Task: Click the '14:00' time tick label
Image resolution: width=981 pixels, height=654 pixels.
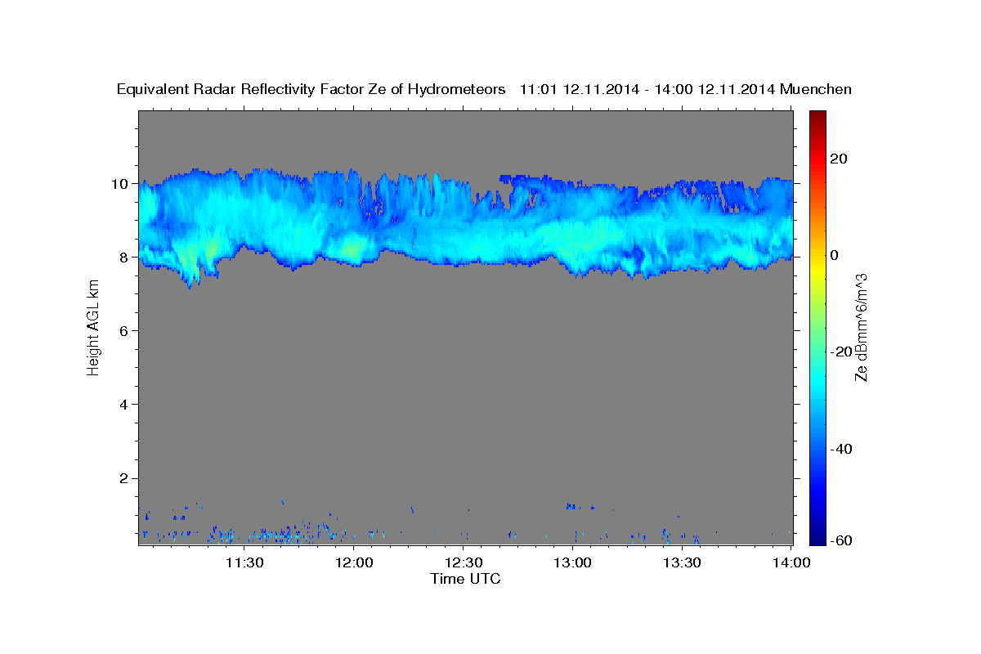Action: (791, 562)
